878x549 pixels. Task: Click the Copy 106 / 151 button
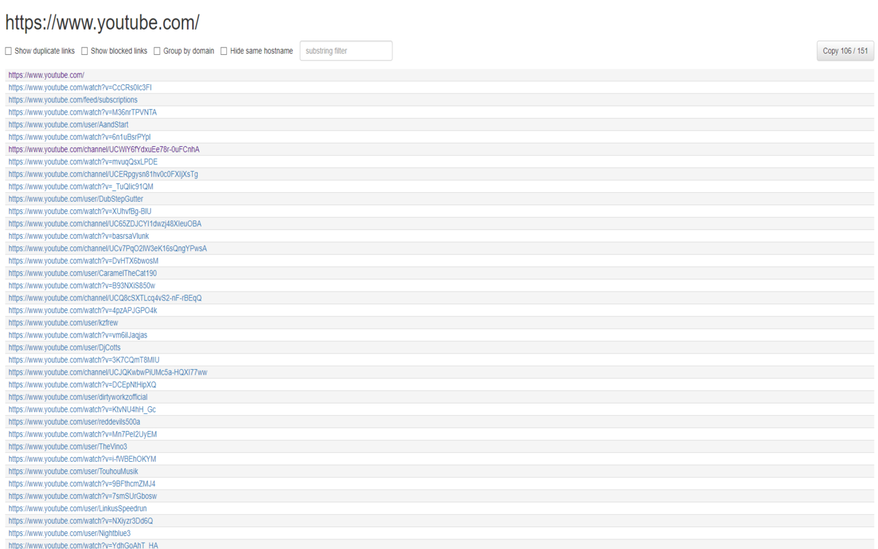tap(845, 51)
